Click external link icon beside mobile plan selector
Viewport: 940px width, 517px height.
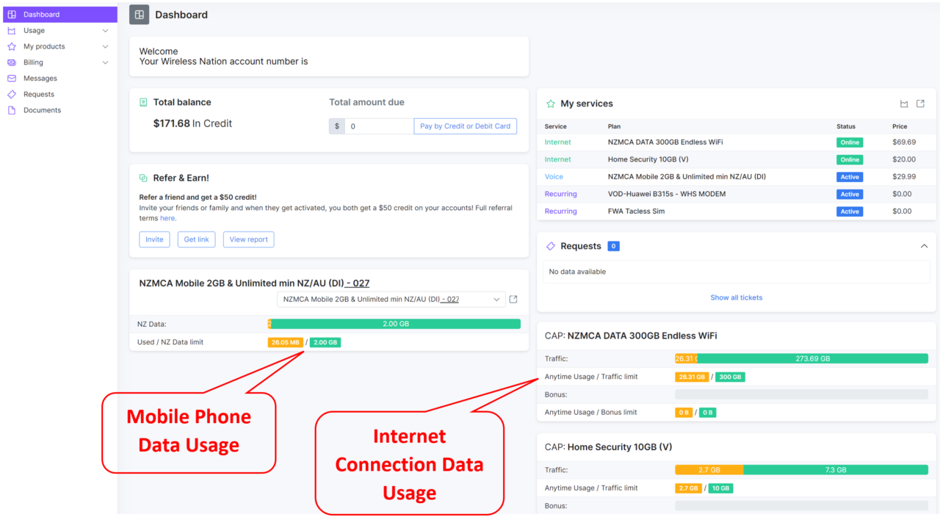(x=513, y=299)
